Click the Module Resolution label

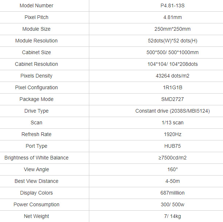tap(36, 41)
